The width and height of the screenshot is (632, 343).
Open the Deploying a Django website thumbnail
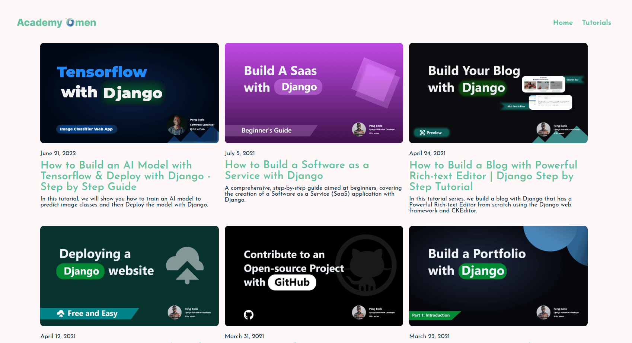tap(130, 276)
